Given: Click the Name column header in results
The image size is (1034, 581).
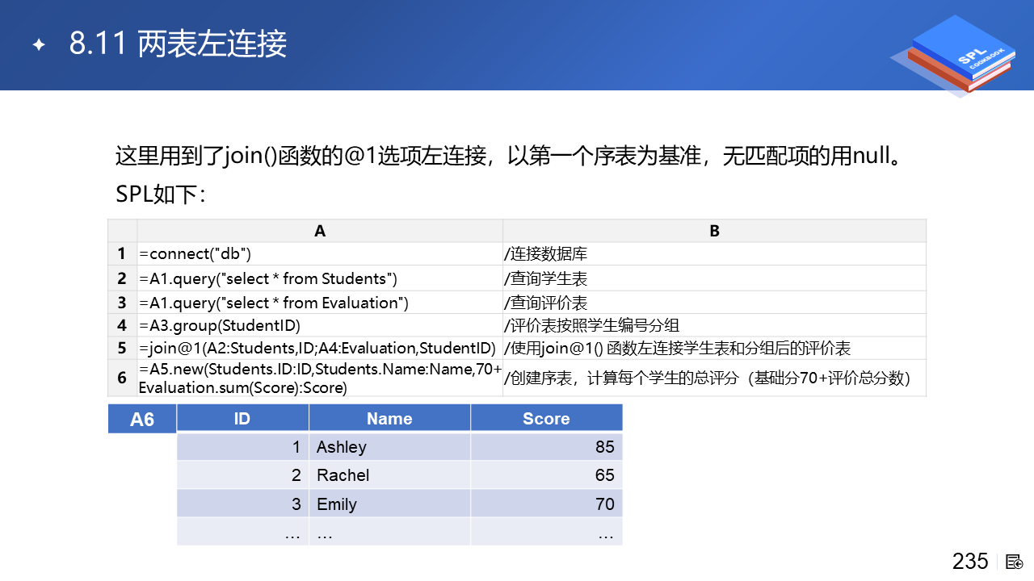Looking at the screenshot, I should click(389, 418).
